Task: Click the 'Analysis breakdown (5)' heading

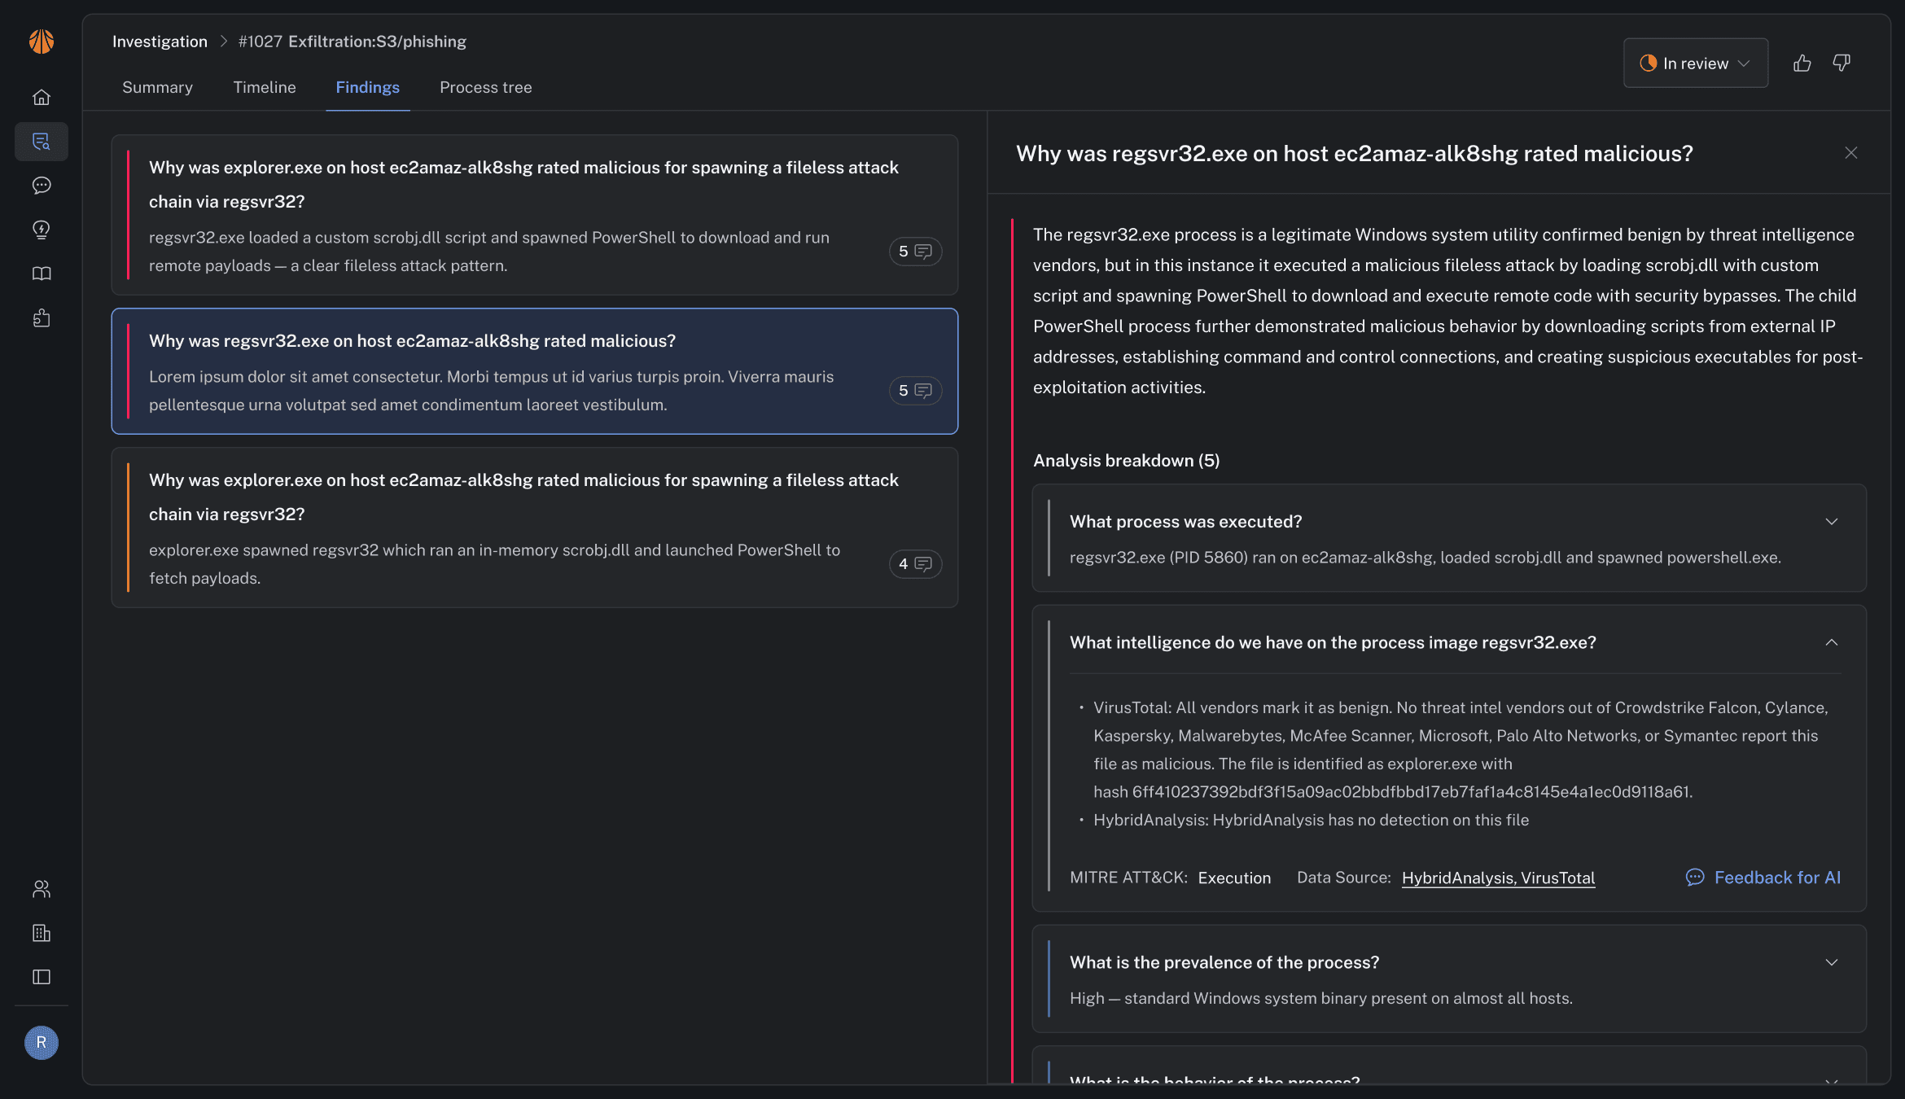Action: point(1127,461)
